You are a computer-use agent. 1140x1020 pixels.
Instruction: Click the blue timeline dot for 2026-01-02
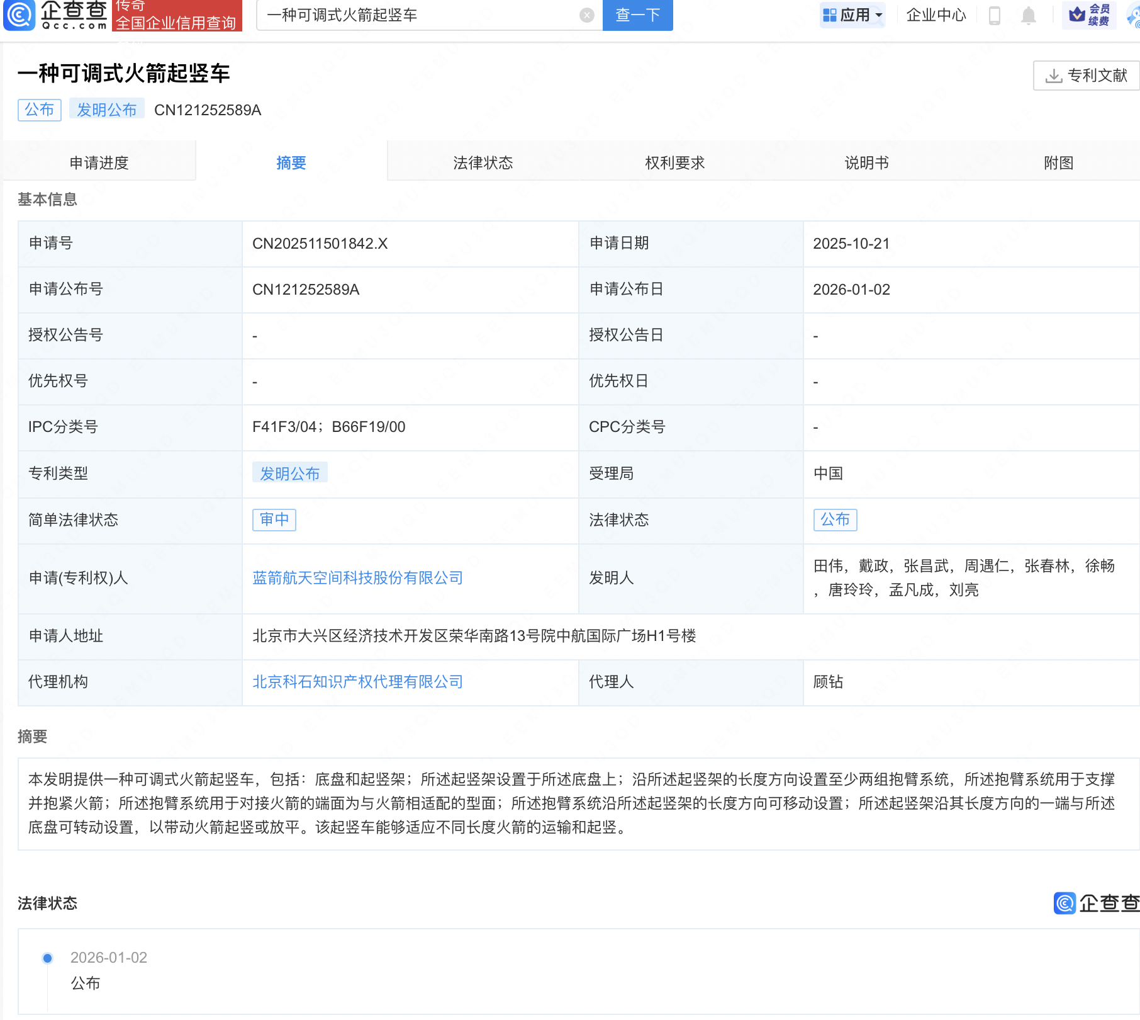[x=47, y=958]
